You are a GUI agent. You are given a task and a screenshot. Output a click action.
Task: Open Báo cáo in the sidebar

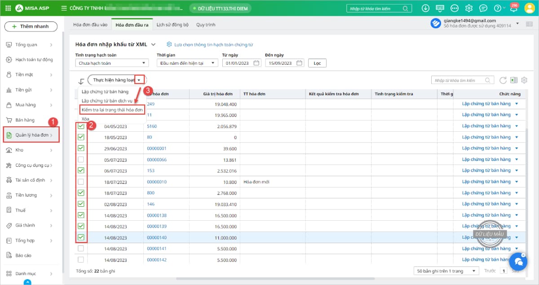pyautogui.click(x=23, y=255)
